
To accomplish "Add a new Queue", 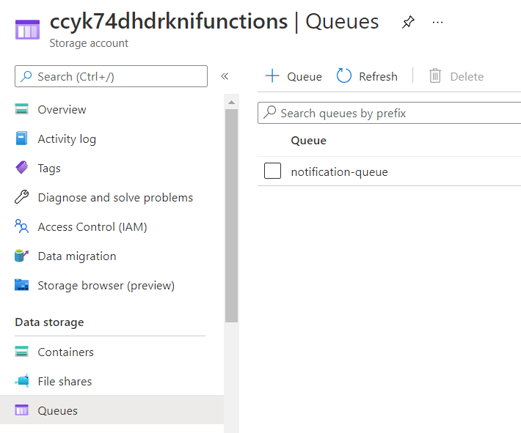I will click(294, 76).
